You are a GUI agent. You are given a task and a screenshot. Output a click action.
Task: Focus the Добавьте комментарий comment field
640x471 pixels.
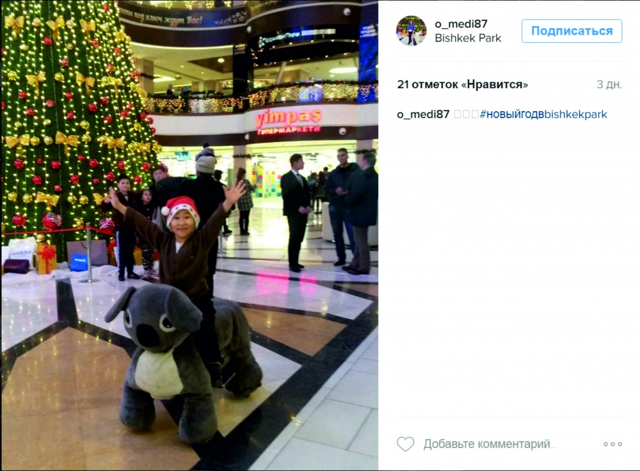point(490,444)
